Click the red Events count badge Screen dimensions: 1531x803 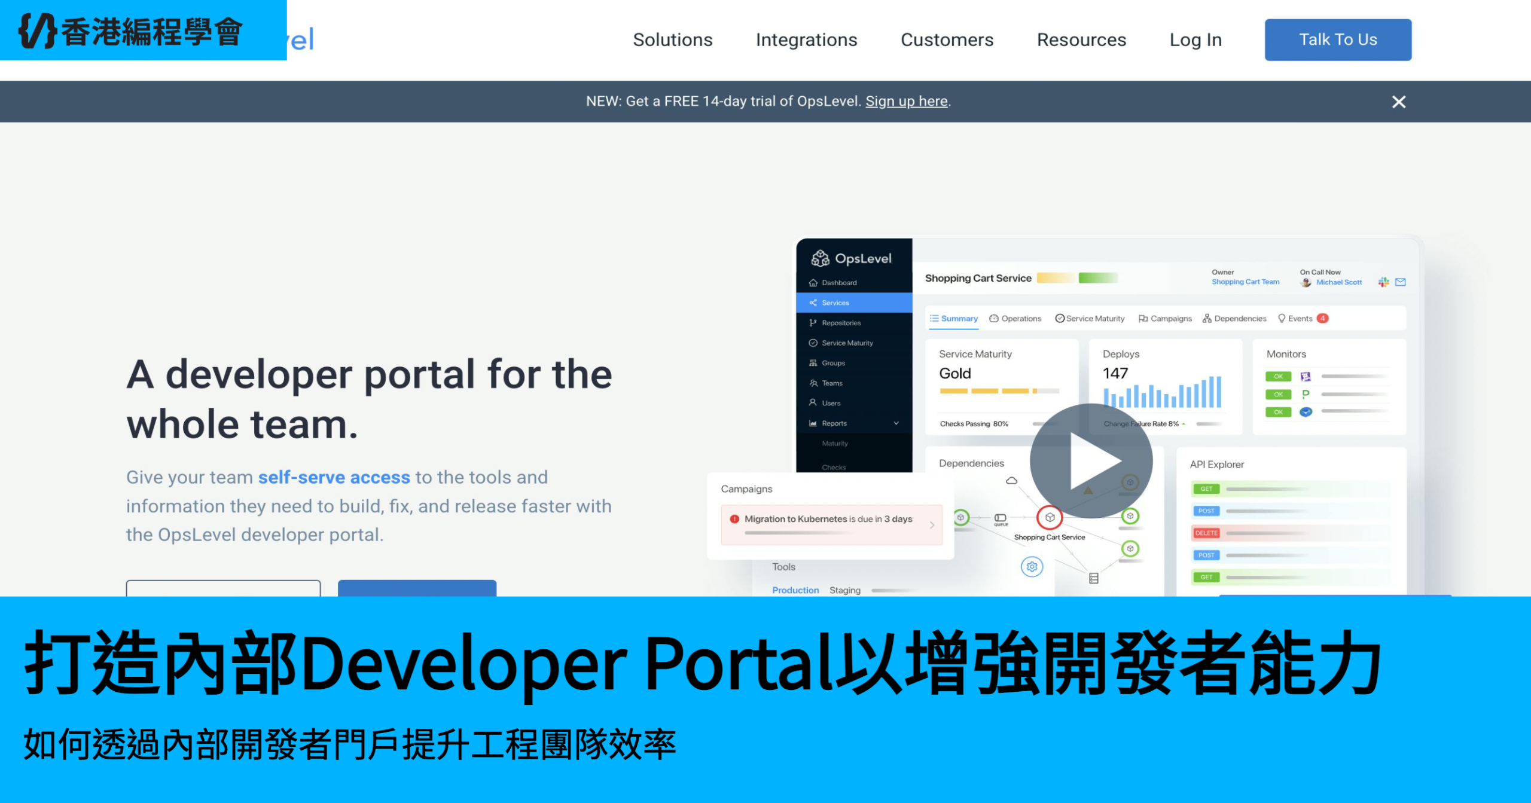coord(1323,318)
